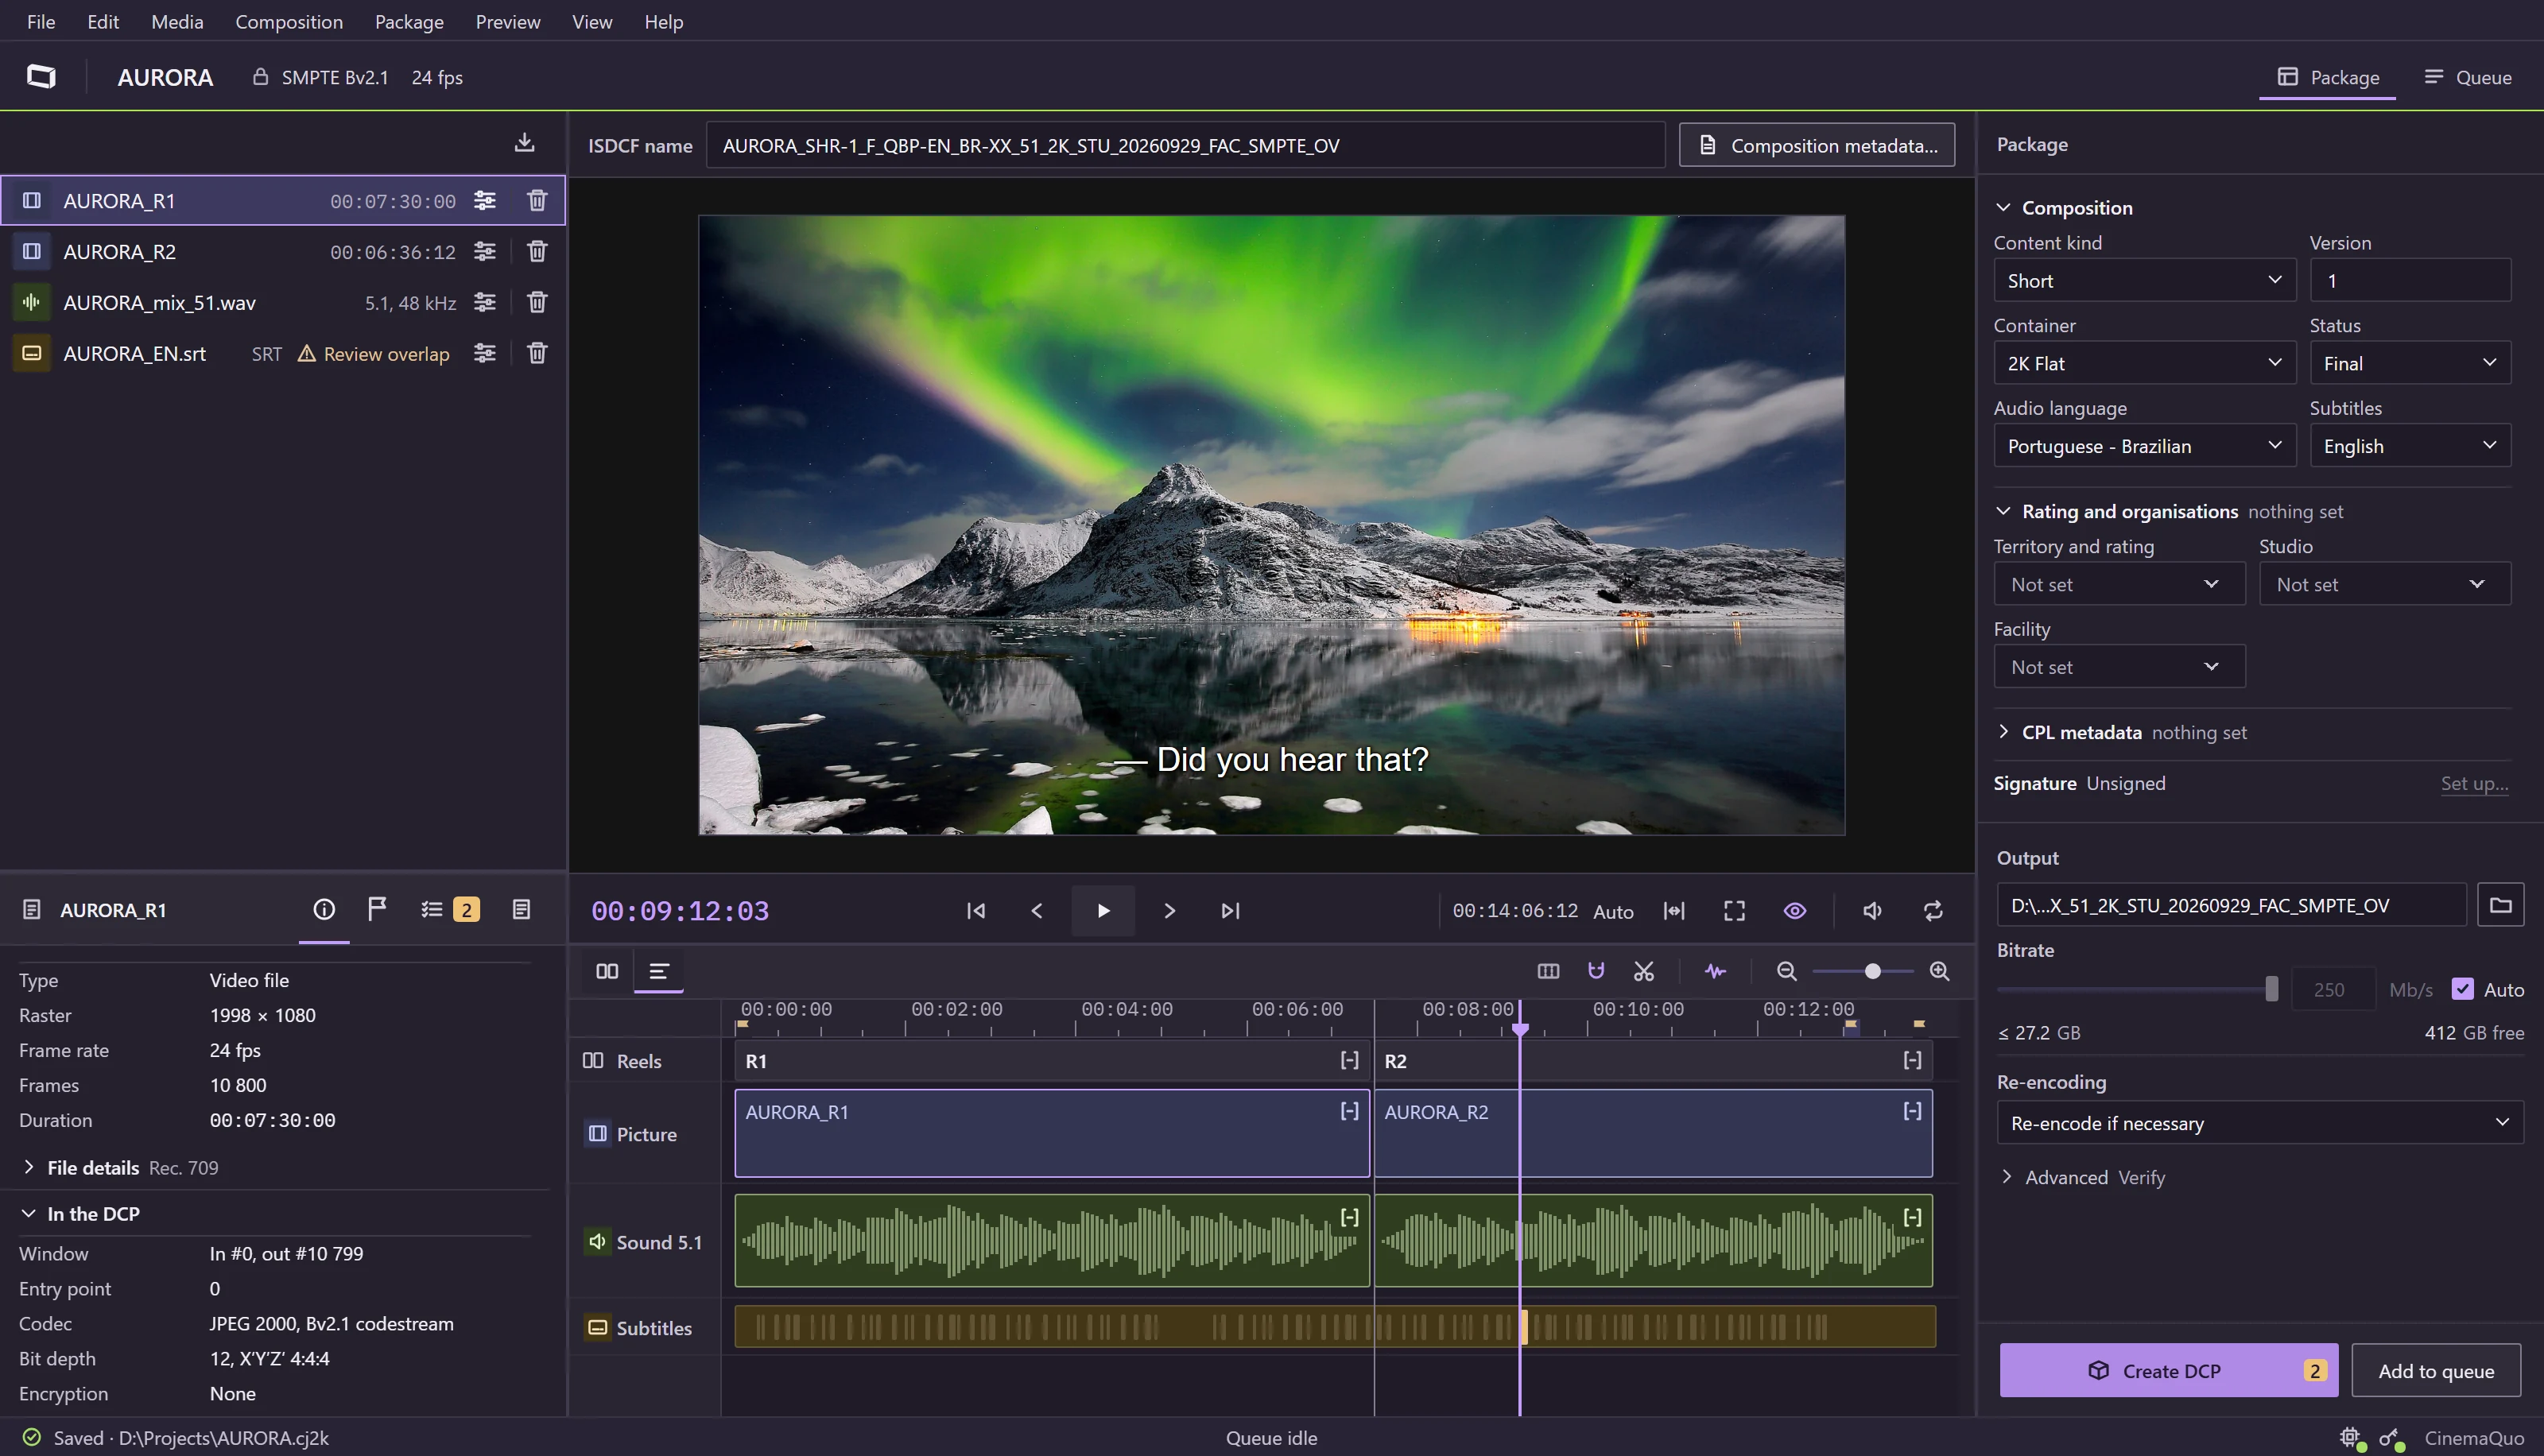Toggle the eye preview overlay visibility
This screenshot has width=2544, height=1456.
click(1795, 911)
